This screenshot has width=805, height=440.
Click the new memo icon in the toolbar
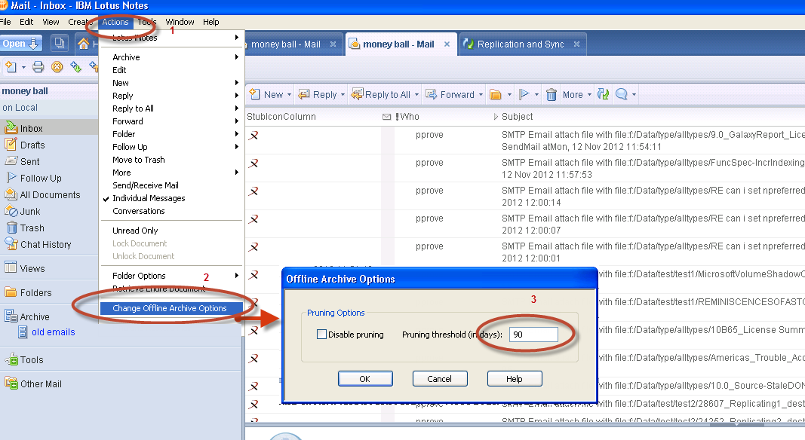click(x=11, y=66)
